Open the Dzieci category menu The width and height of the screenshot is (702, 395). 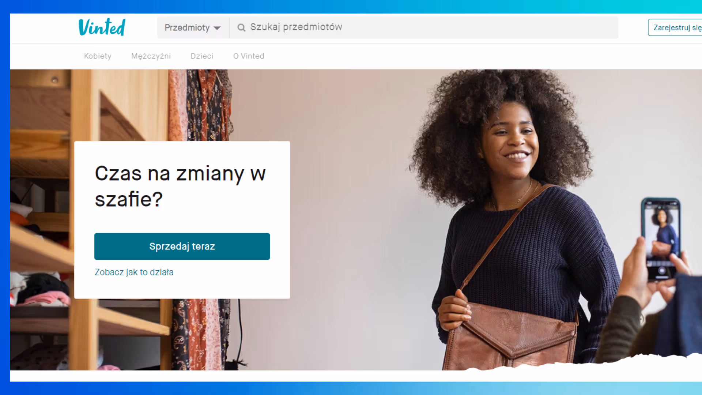pos(202,56)
